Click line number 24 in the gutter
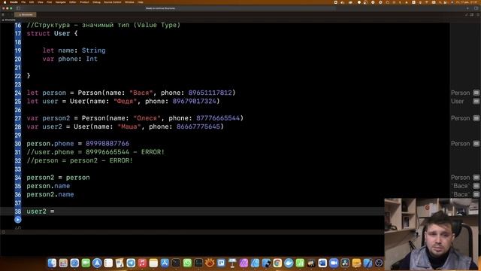The height and width of the screenshot is (271, 481). coord(18,93)
